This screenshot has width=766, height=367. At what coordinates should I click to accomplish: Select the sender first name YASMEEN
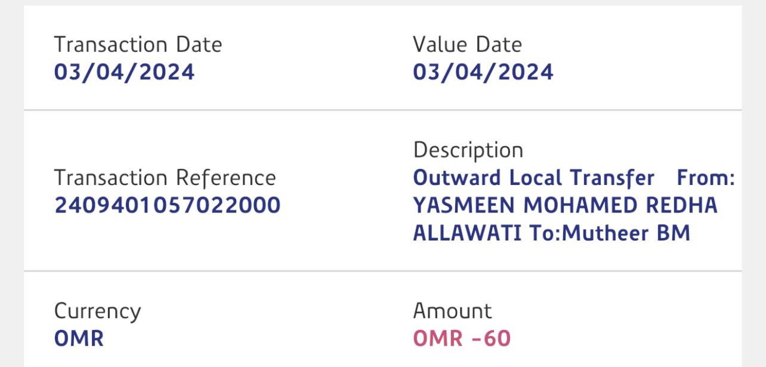(464, 205)
